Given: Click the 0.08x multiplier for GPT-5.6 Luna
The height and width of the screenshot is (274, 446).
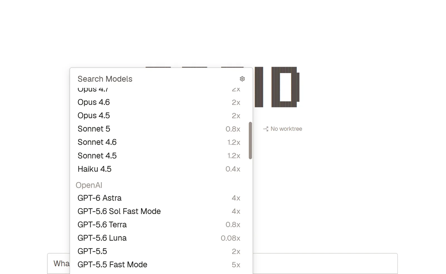Looking at the screenshot, I should pos(231,238).
